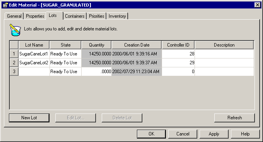
Task: Sort by the Lot Name column header
Action: [x=34, y=45]
